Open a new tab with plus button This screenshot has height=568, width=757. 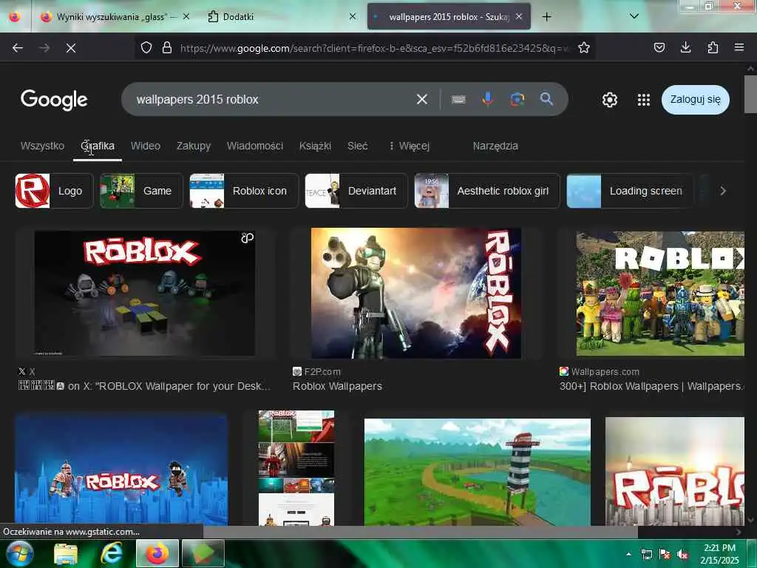point(546,17)
